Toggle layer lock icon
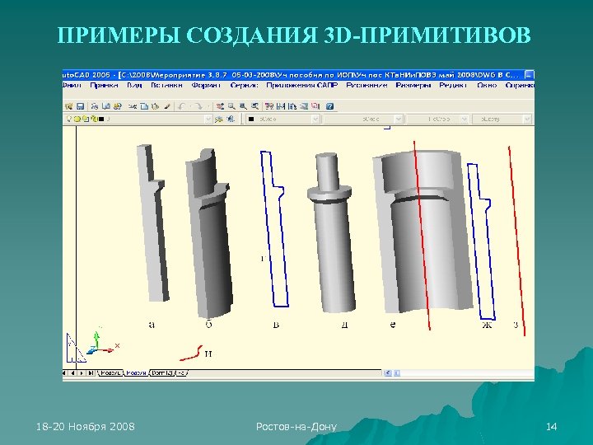 (95, 119)
